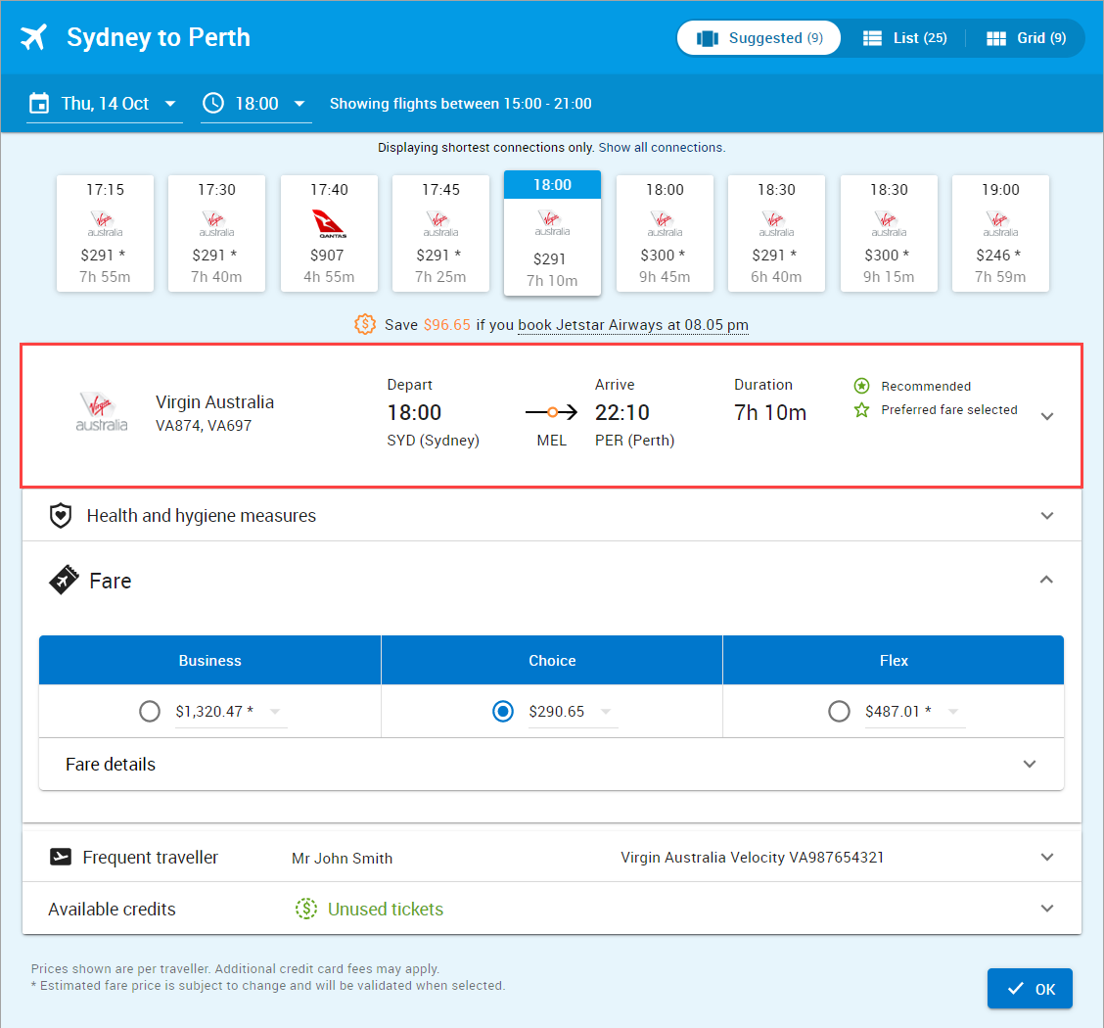Click the orange savings badge icon
Image resolution: width=1104 pixels, height=1028 pixels.
point(365,325)
